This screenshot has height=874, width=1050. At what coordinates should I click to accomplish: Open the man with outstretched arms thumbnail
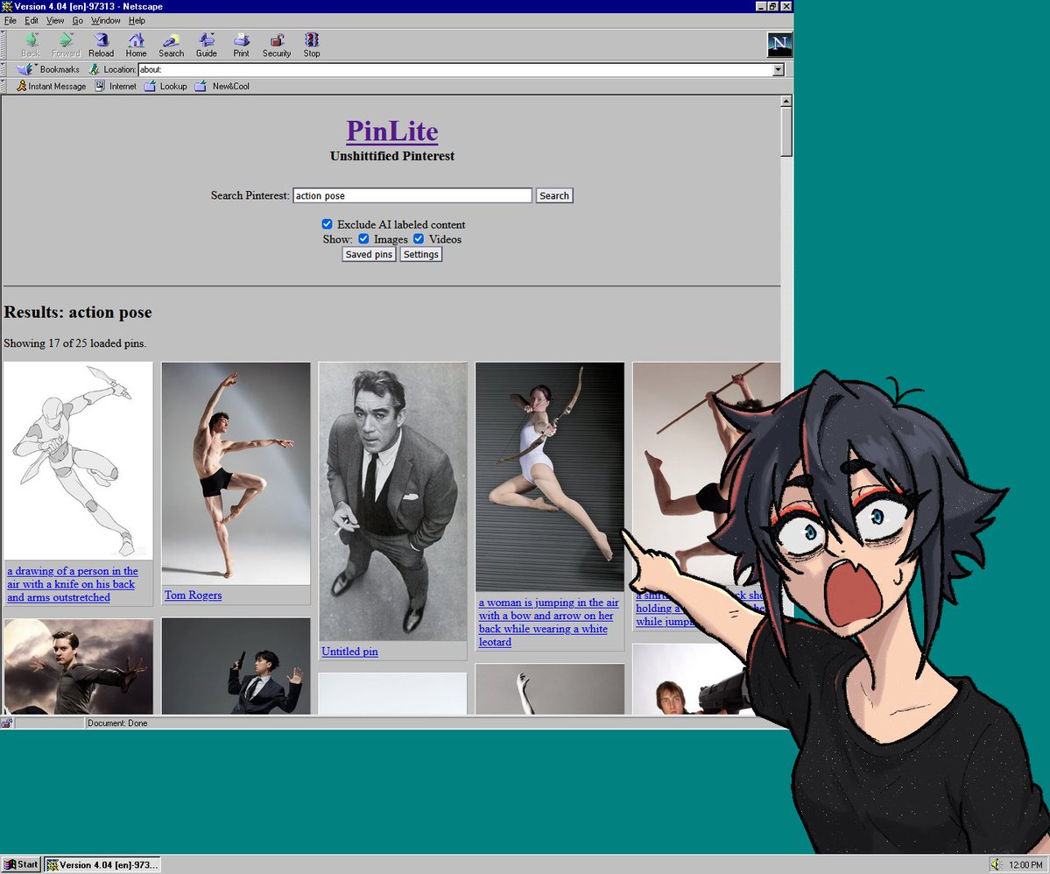78,666
